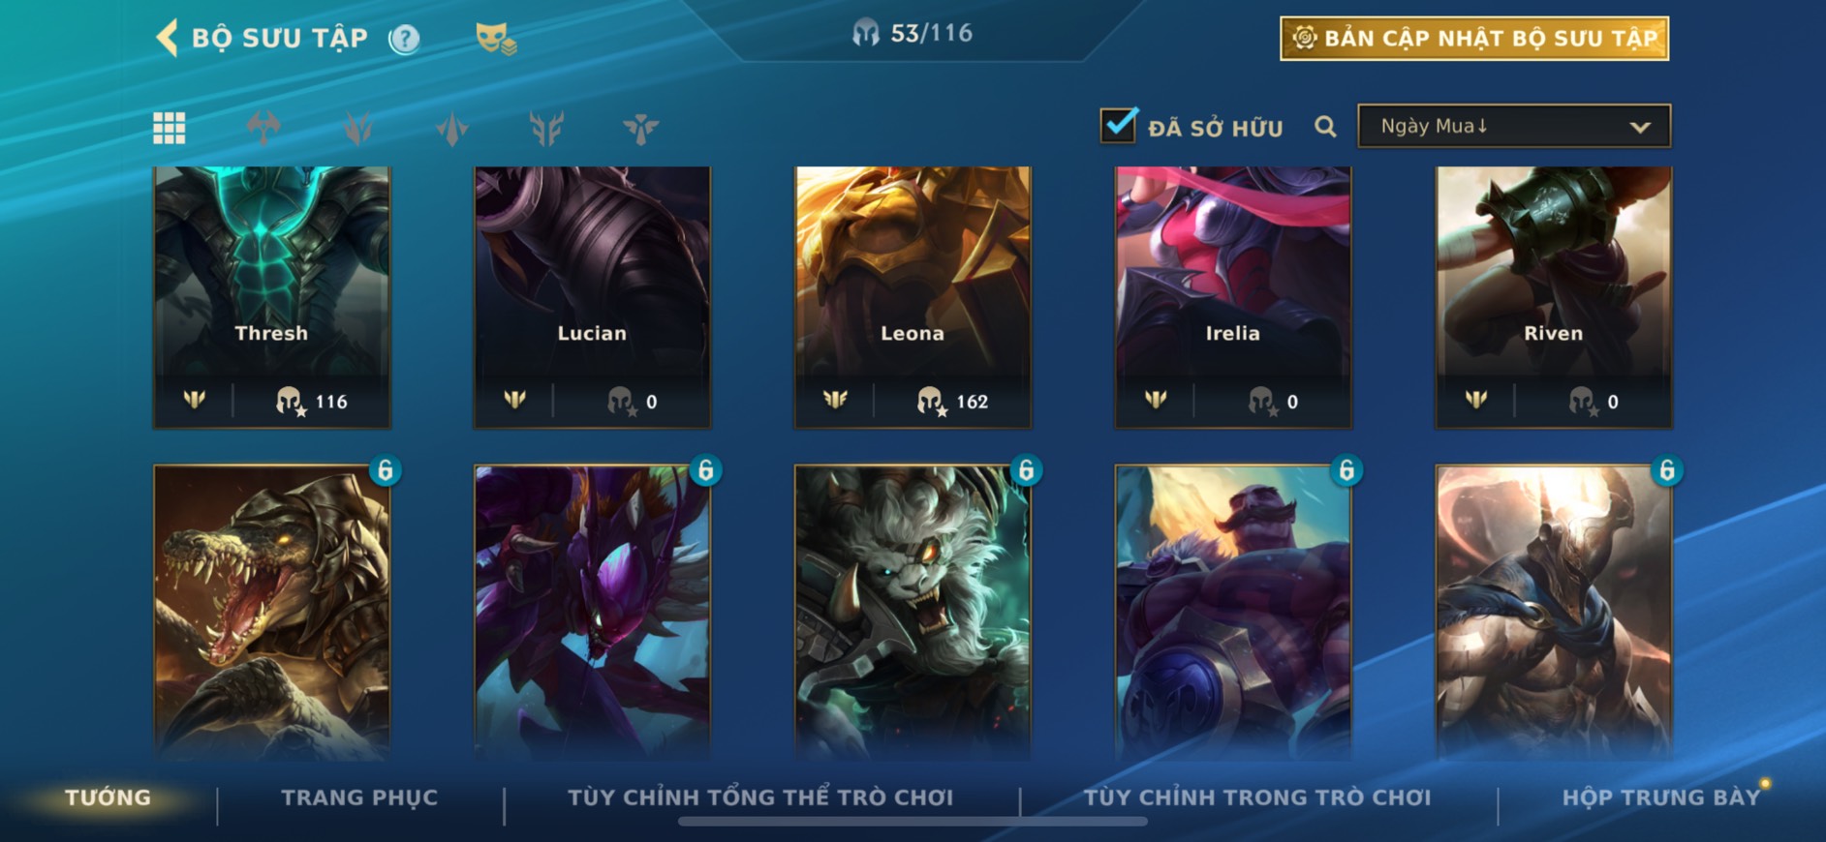Select the first role filter icon

tap(263, 128)
